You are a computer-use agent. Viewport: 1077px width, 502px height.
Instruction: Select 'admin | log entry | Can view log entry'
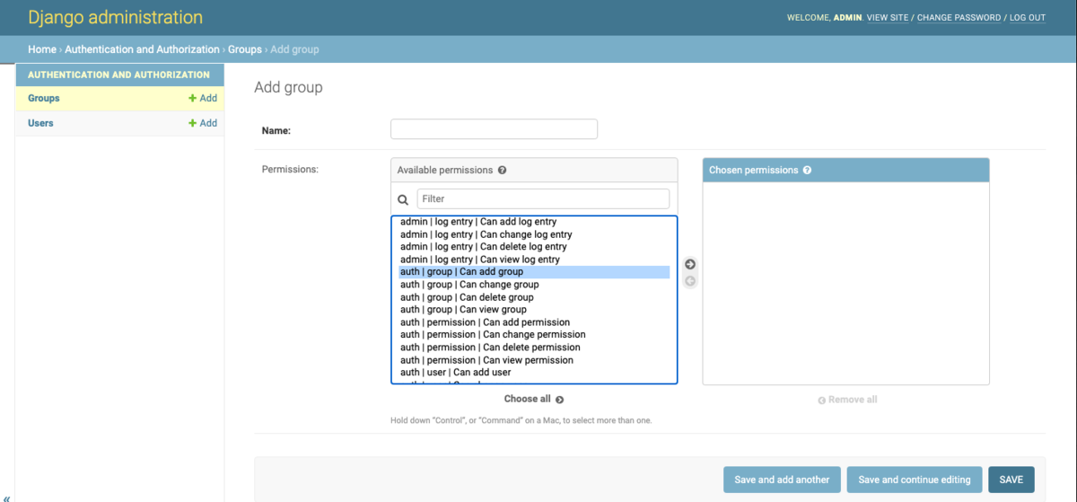pyautogui.click(x=534, y=260)
